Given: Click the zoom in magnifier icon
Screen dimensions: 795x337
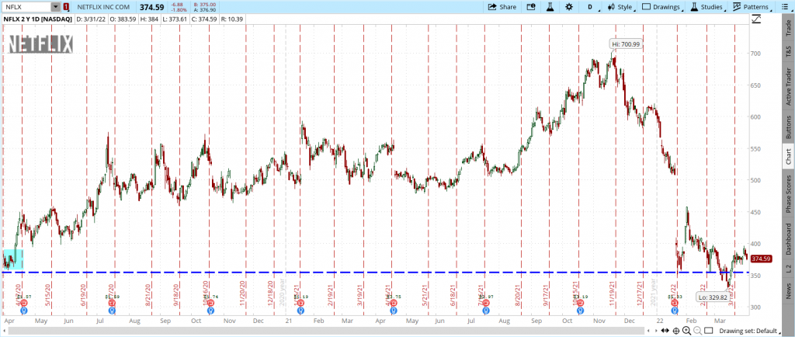Looking at the screenshot, I should [686, 331].
